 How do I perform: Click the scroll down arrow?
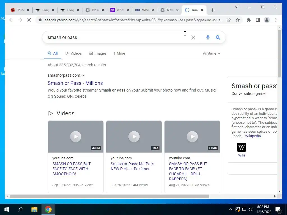(x=279, y=191)
